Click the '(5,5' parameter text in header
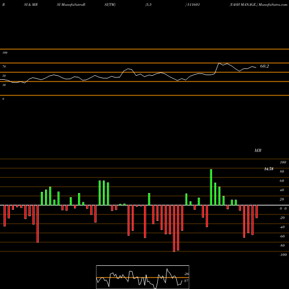Viewport: 289px width, 289px height. pos(149,5)
